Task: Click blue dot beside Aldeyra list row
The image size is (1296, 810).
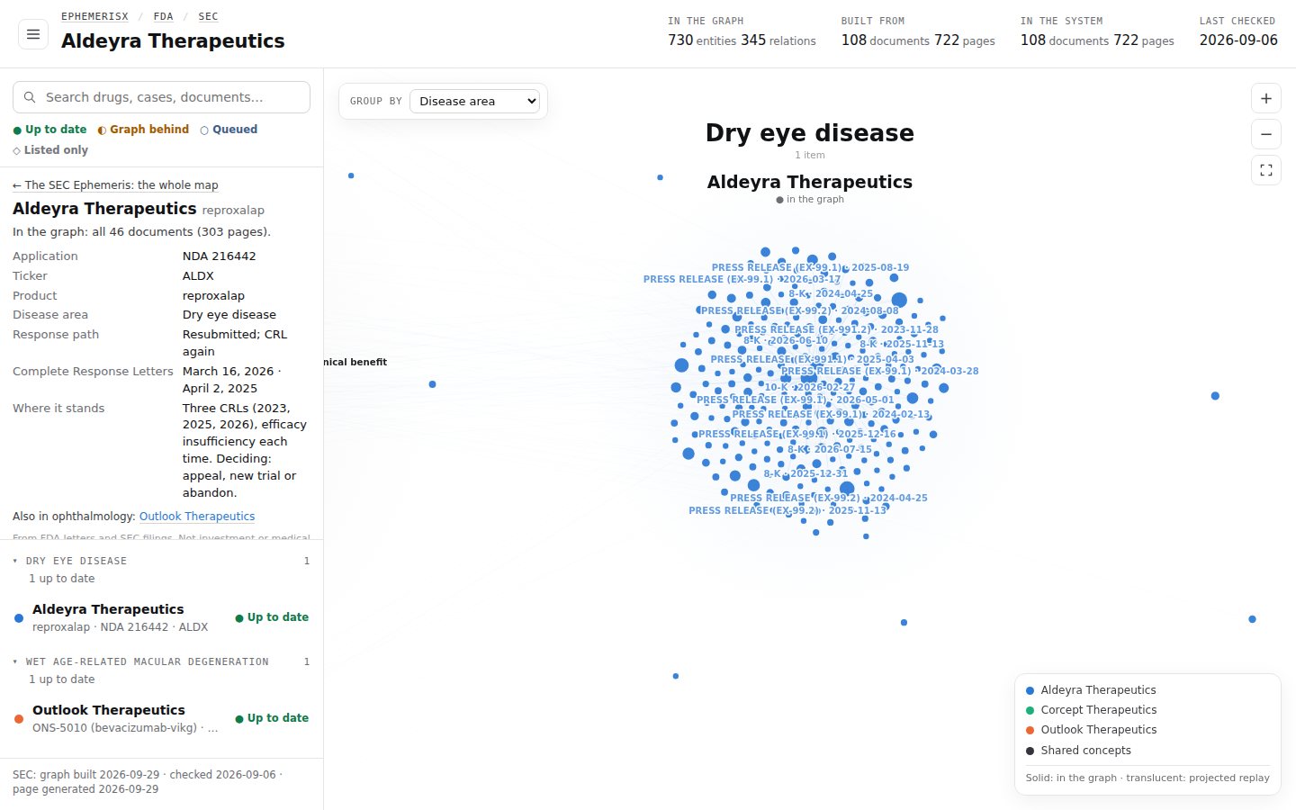Action: coord(19,618)
